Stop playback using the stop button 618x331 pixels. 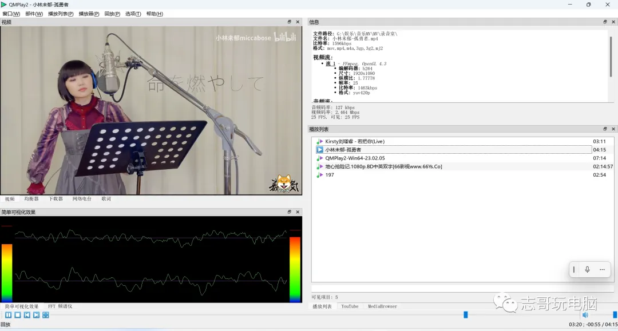[x=17, y=315]
